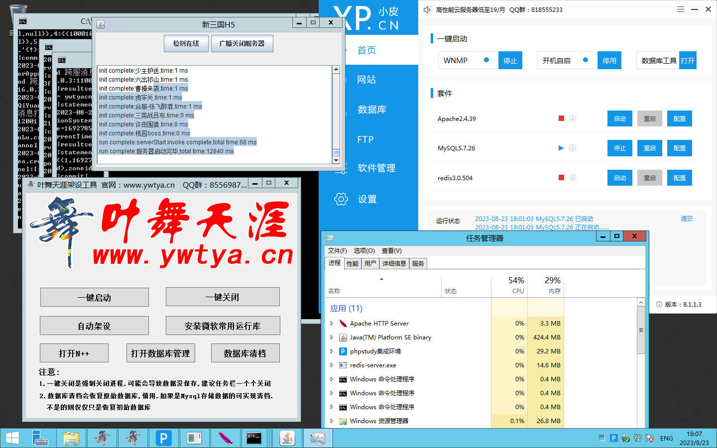Screen dimensions: 717x448
Task: Click the Java cup icon in 新三国H5 title bar
Action: (x=101, y=24)
